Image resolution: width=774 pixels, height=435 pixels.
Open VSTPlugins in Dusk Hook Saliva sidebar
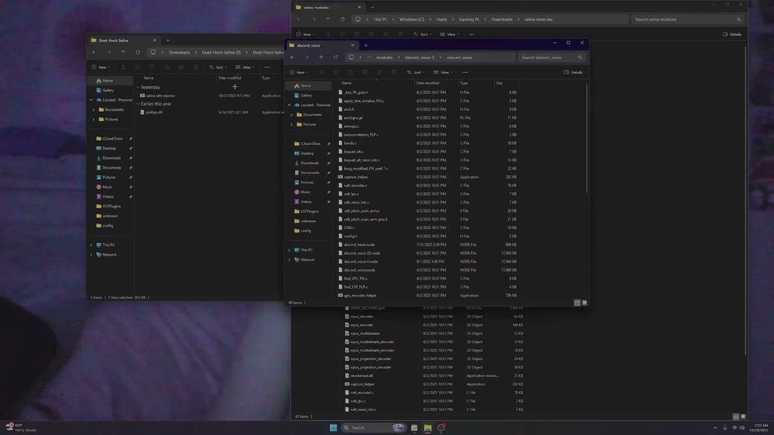pos(112,206)
